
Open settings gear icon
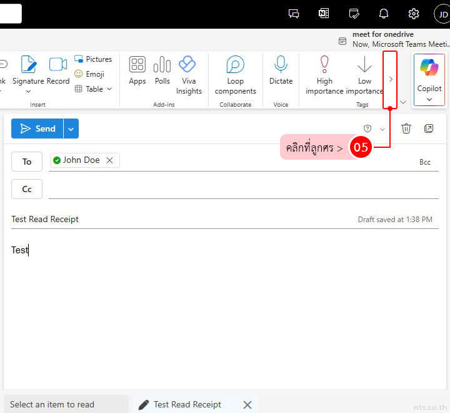(414, 14)
